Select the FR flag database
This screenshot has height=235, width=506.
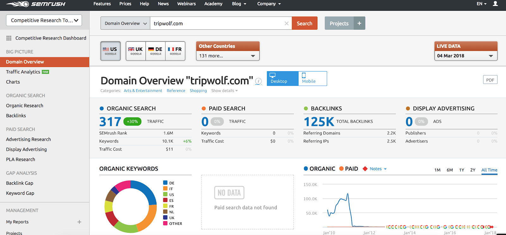175,51
